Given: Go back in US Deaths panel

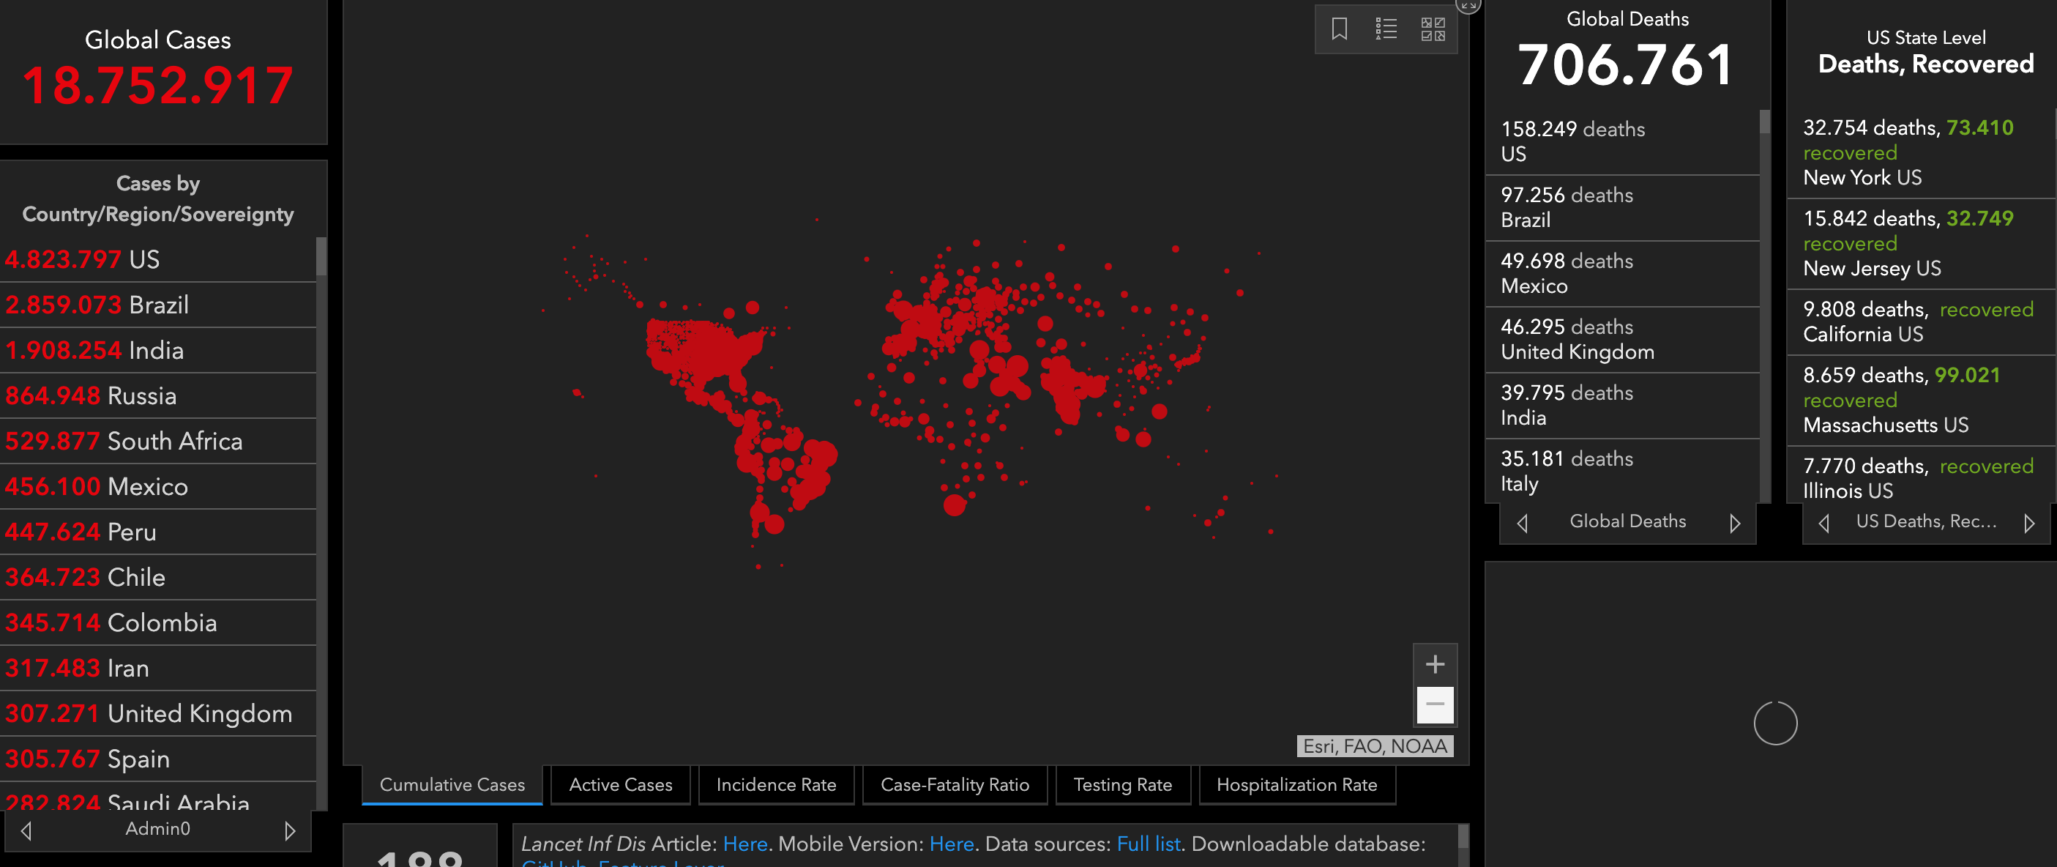Looking at the screenshot, I should [x=1823, y=524].
